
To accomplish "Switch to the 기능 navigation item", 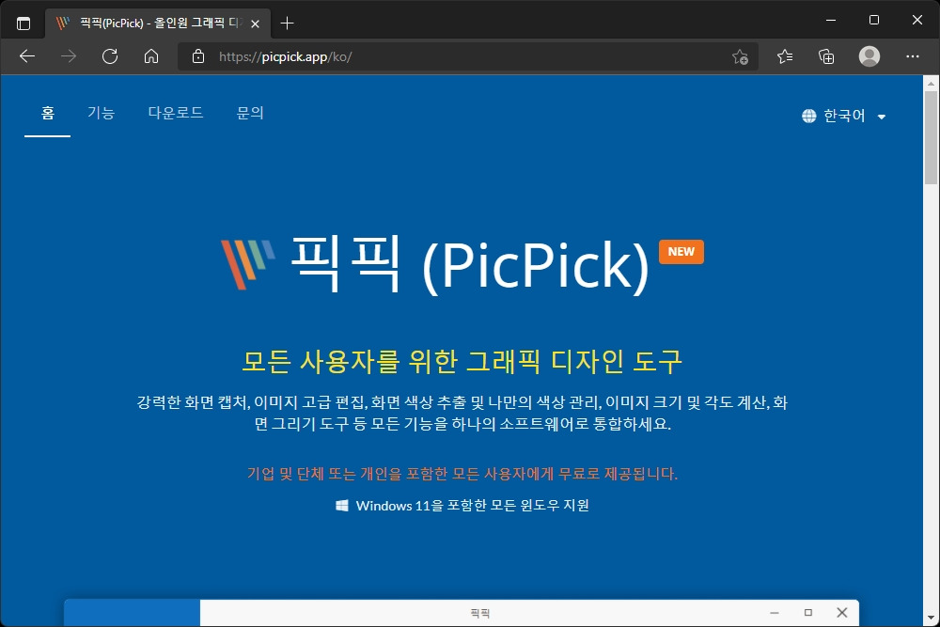I will [x=102, y=111].
